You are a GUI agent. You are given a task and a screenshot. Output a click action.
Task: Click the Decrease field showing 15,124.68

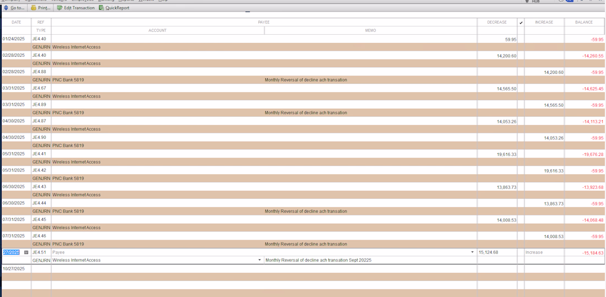click(x=496, y=252)
